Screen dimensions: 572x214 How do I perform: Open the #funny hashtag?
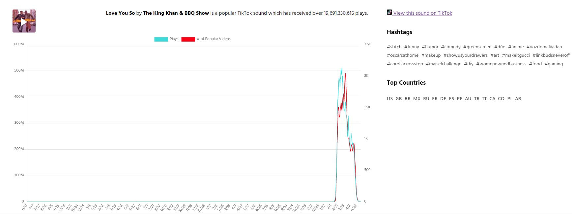click(412, 47)
